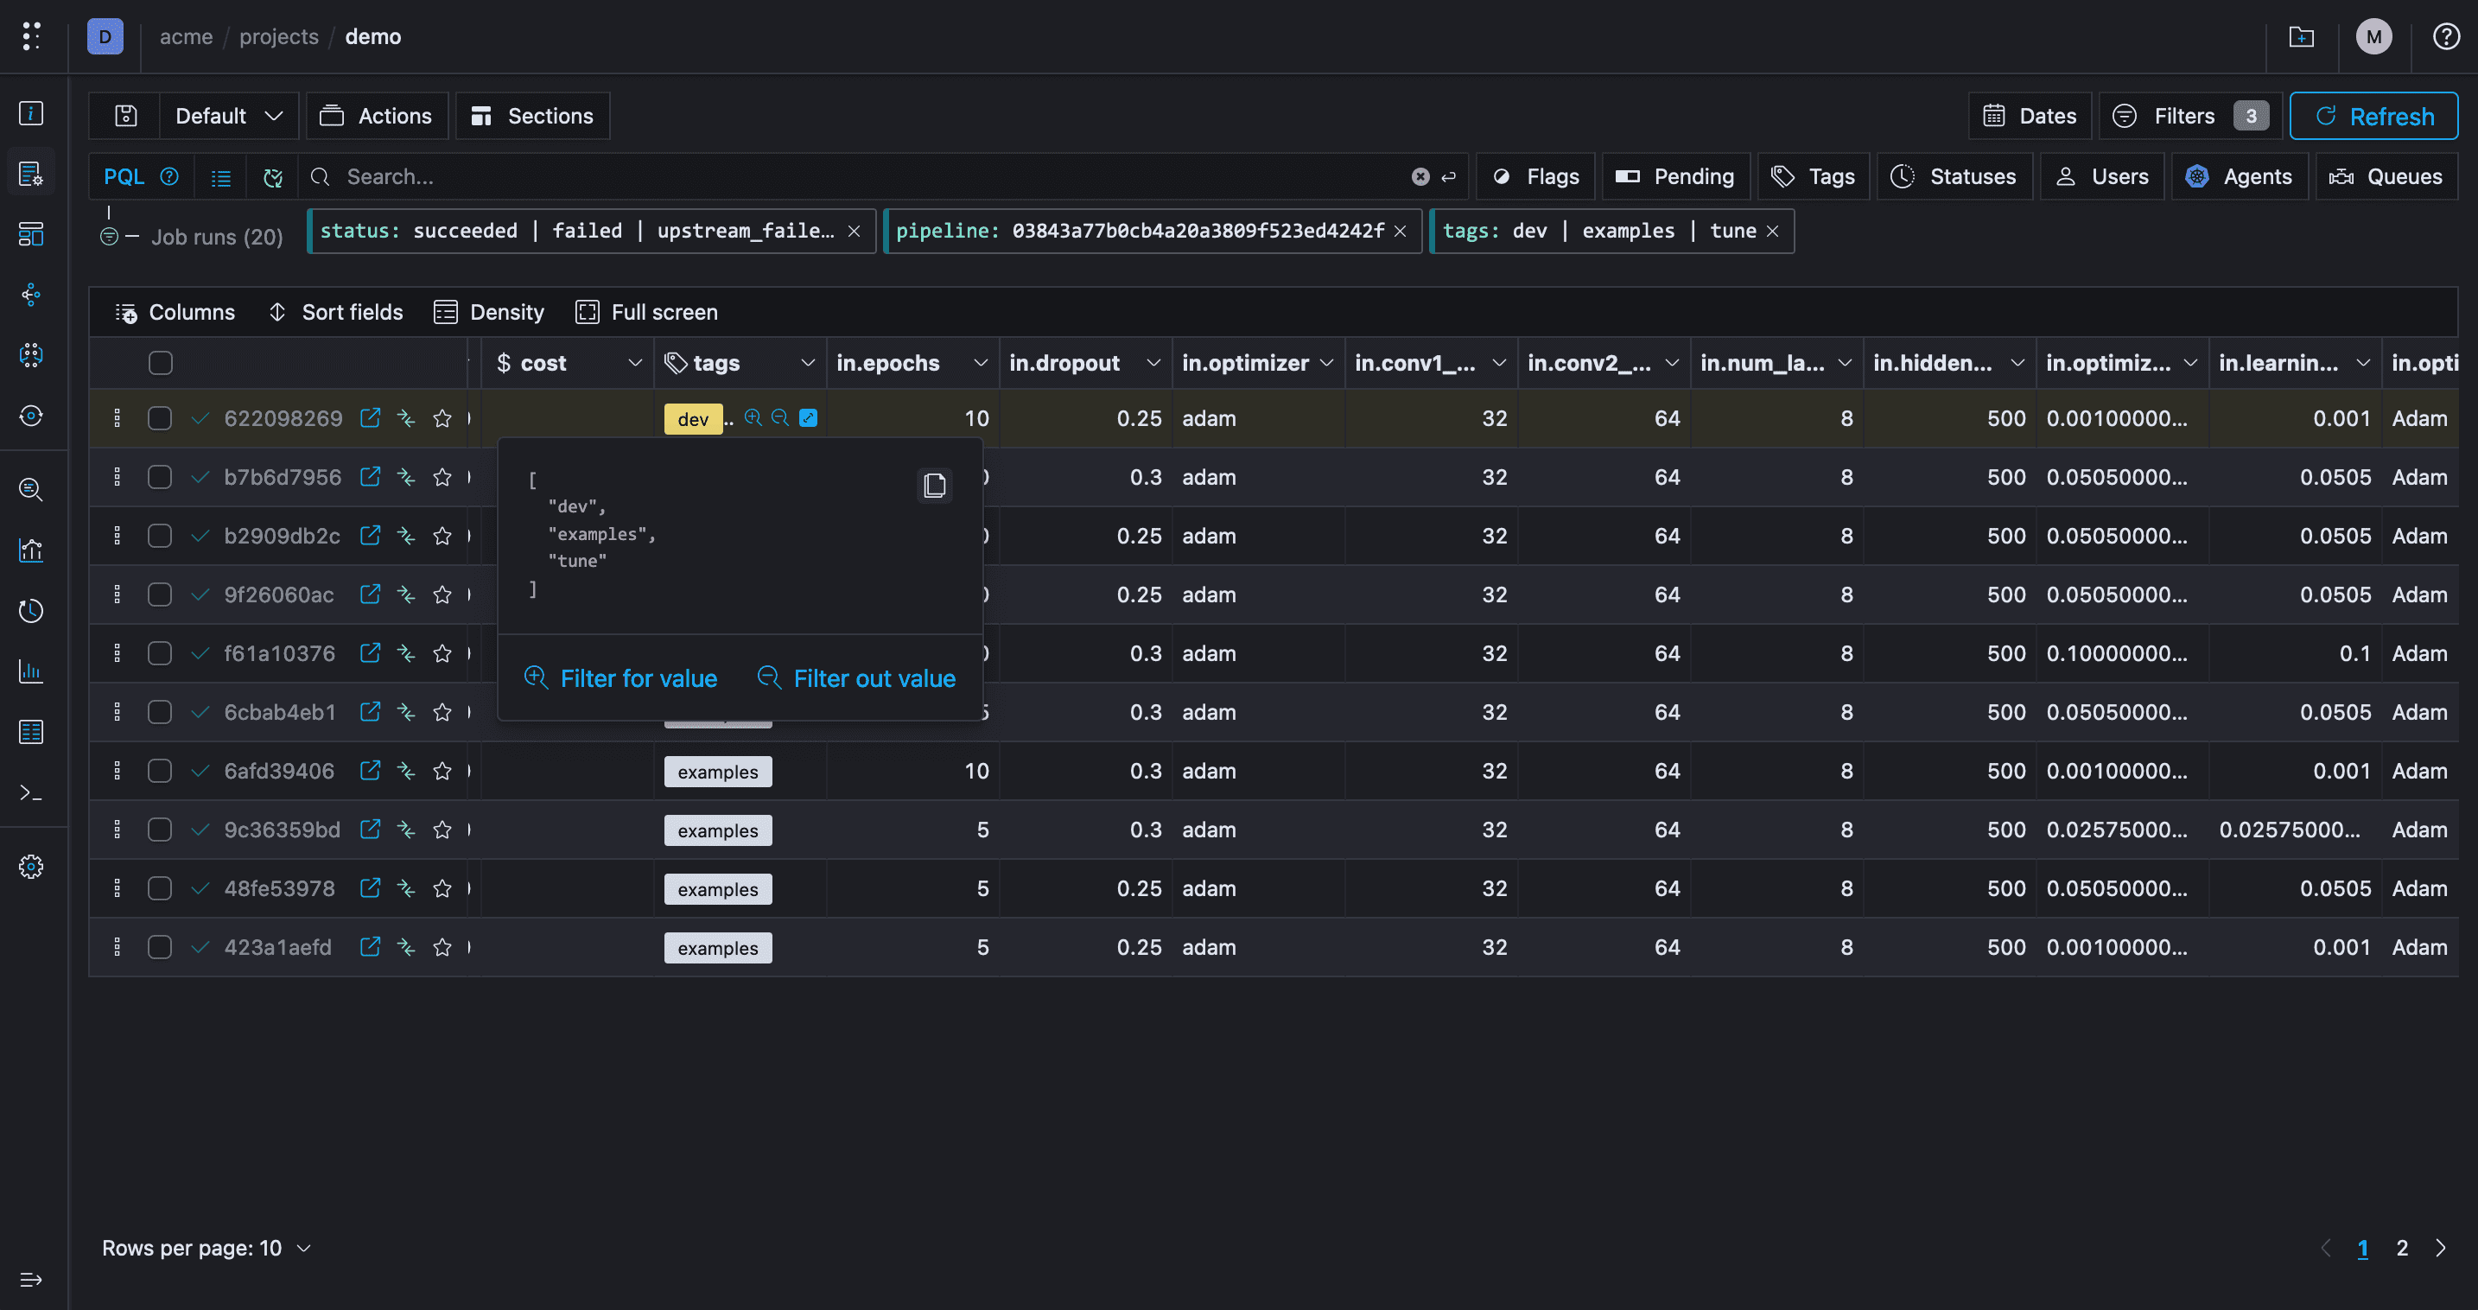2478x1310 pixels.
Task: Open the Sections menu
Action: [x=532, y=116]
